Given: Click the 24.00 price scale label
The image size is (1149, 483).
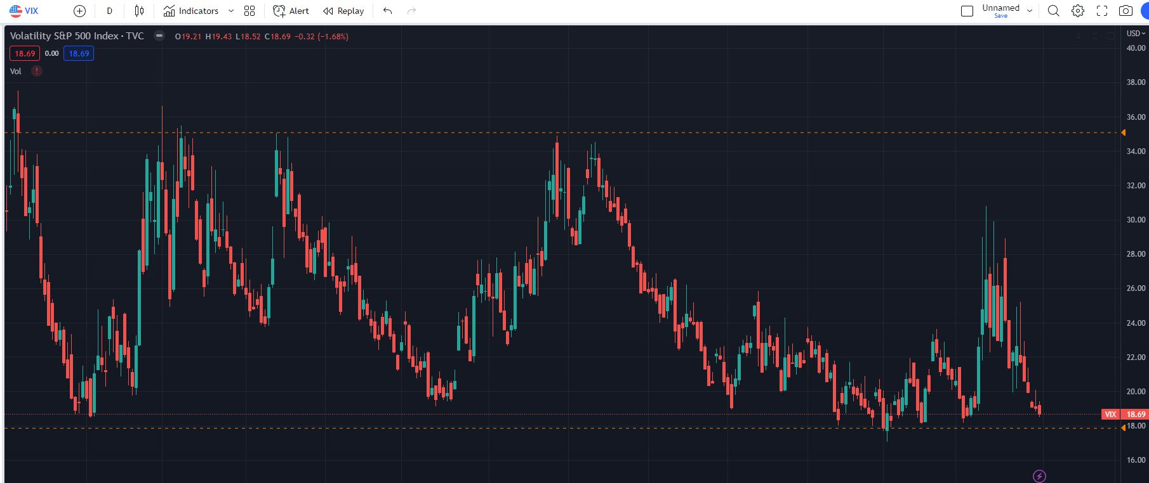Looking at the screenshot, I should coord(1136,323).
